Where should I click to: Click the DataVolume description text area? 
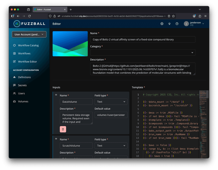click(76, 118)
